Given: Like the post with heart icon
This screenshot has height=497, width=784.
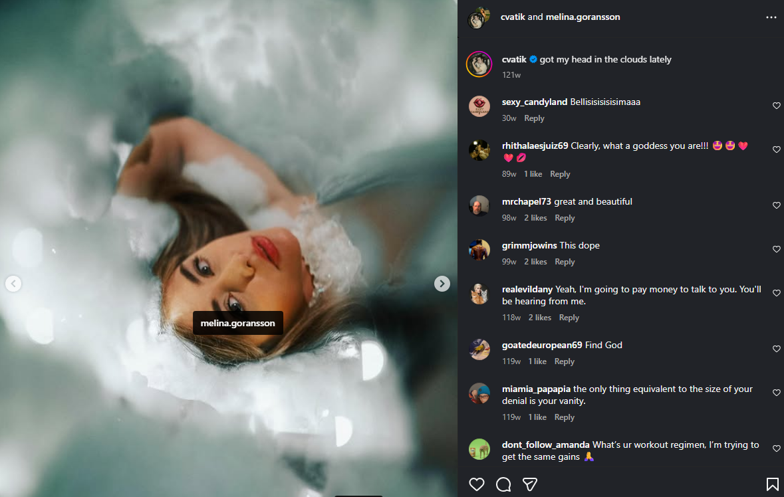Looking at the screenshot, I should [x=477, y=484].
